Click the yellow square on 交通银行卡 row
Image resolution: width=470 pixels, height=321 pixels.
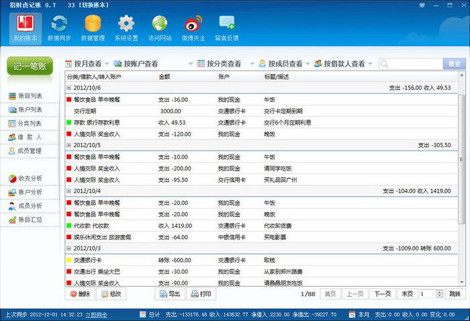tap(69, 260)
